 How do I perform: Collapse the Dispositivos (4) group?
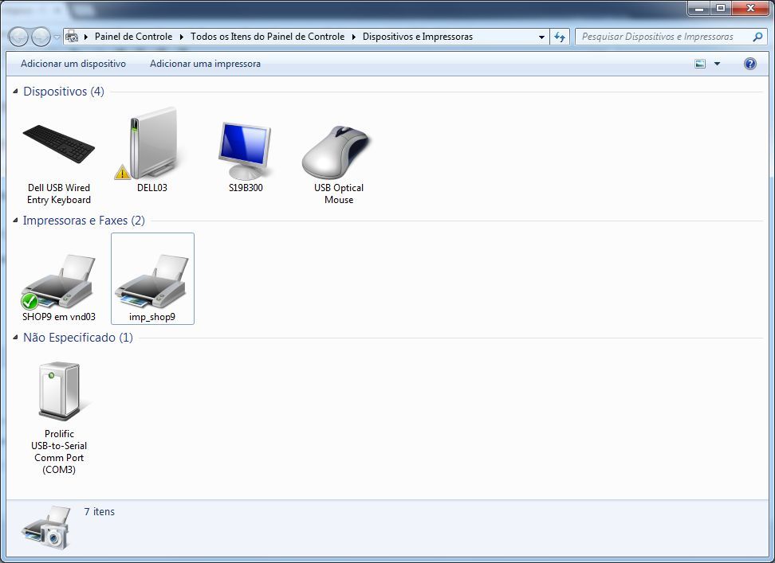[15, 92]
